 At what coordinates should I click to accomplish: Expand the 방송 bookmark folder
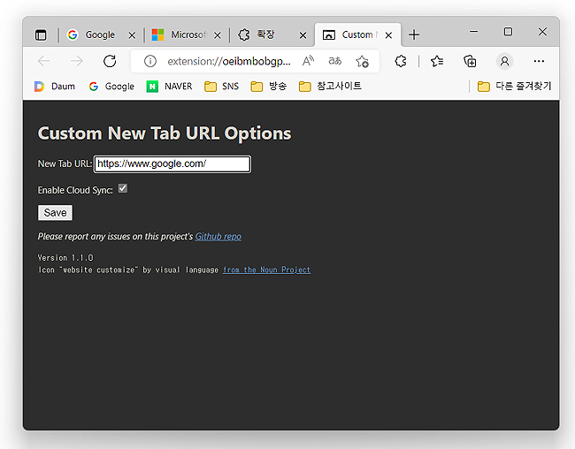coord(268,87)
